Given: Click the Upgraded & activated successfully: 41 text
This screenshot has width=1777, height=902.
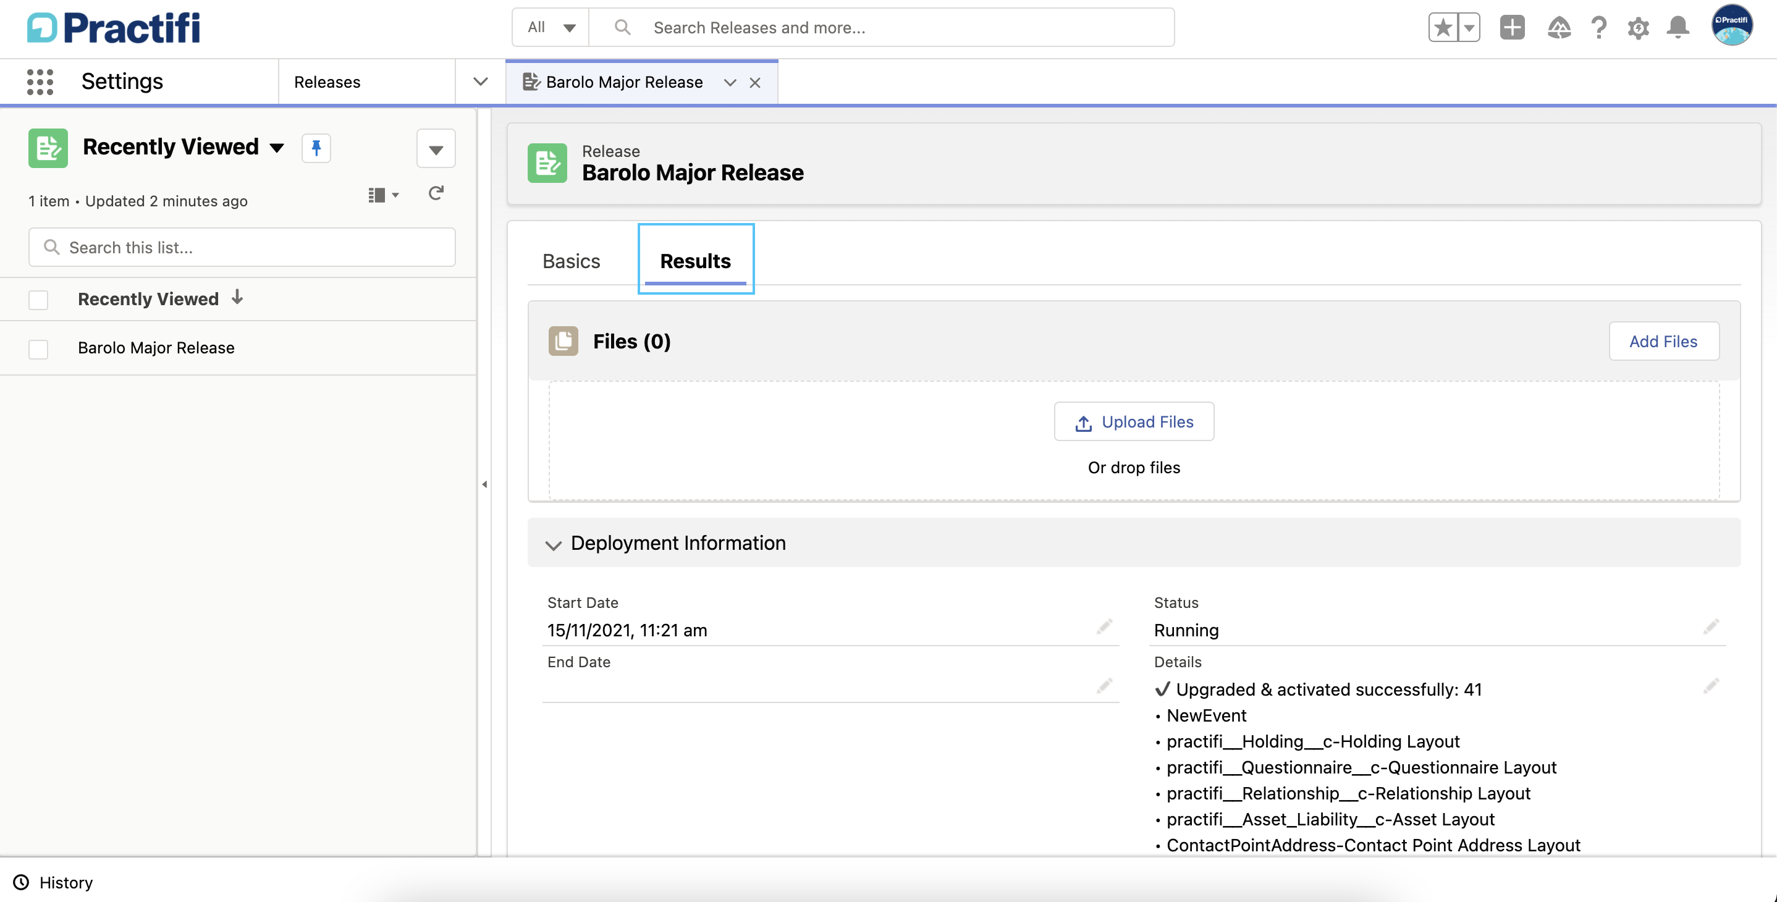Looking at the screenshot, I should coord(1328,689).
